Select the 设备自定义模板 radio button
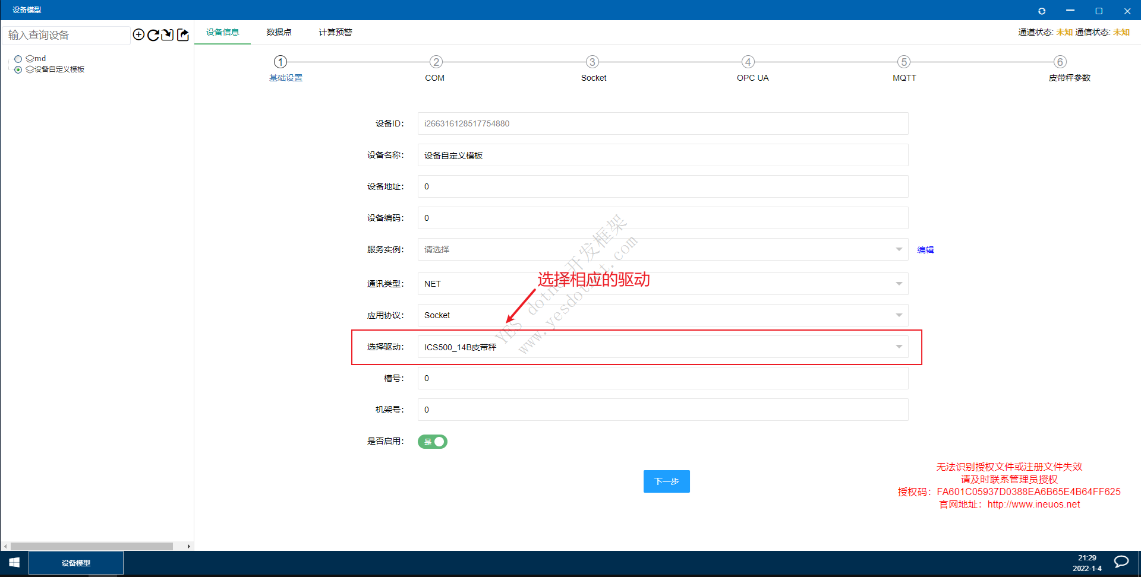Screen dimensions: 1141x577 click(x=18, y=69)
